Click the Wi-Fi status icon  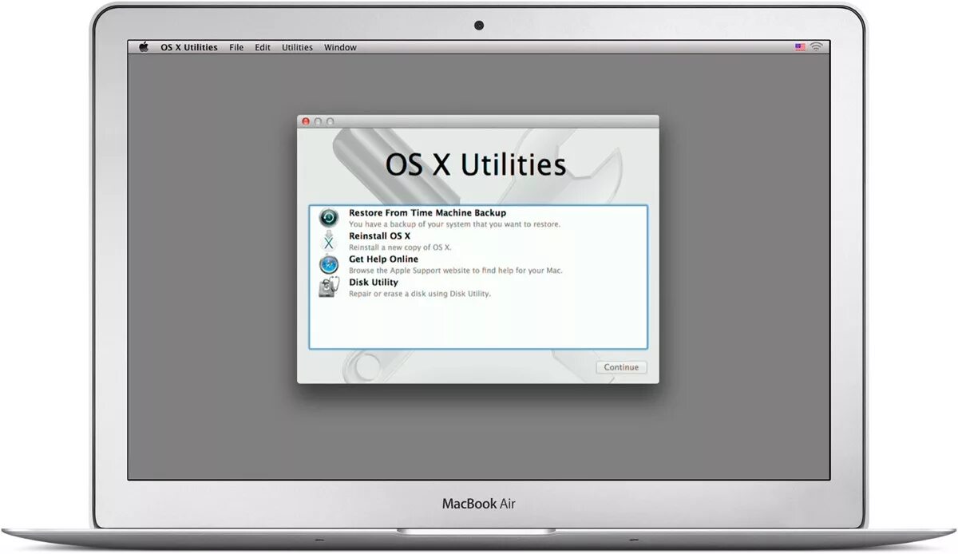pos(815,46)
